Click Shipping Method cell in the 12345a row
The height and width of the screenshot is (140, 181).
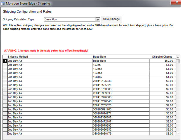(49, 73)
